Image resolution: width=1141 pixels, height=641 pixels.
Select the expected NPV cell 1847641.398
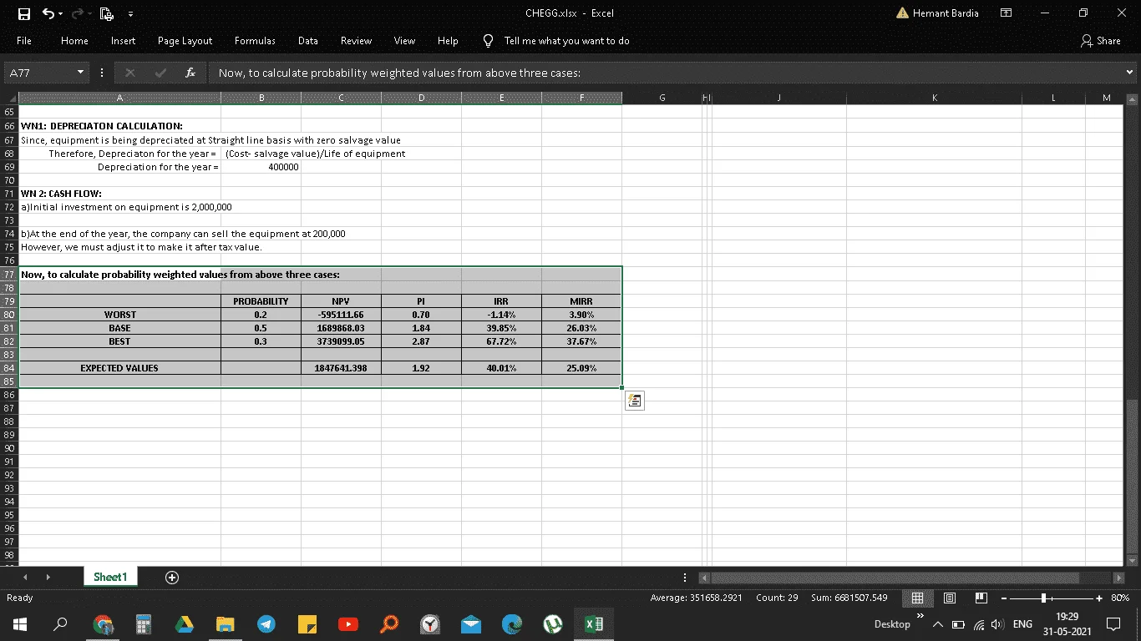point(341,368)
